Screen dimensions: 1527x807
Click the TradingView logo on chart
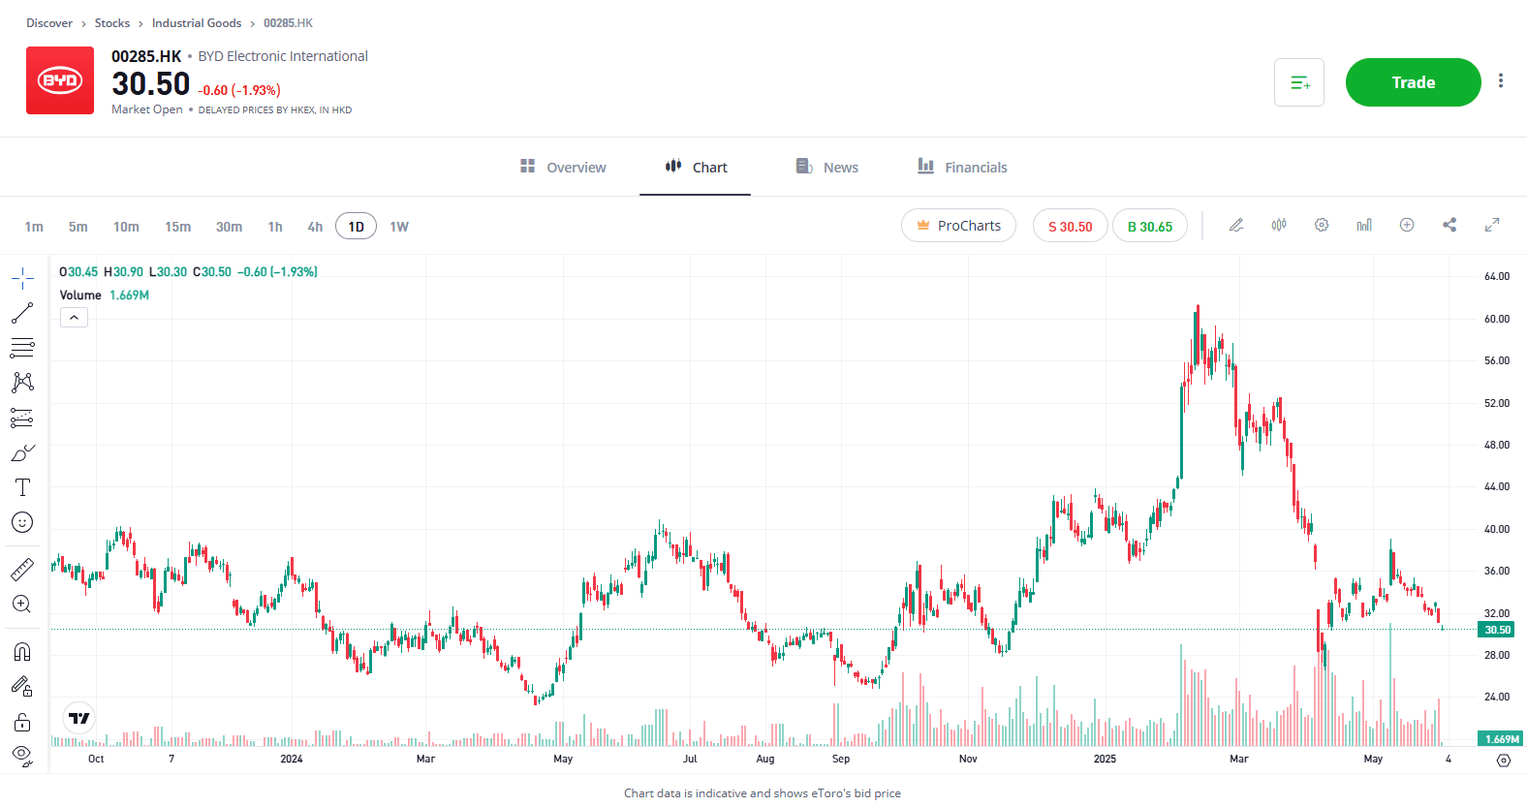[x=79, y=718]
